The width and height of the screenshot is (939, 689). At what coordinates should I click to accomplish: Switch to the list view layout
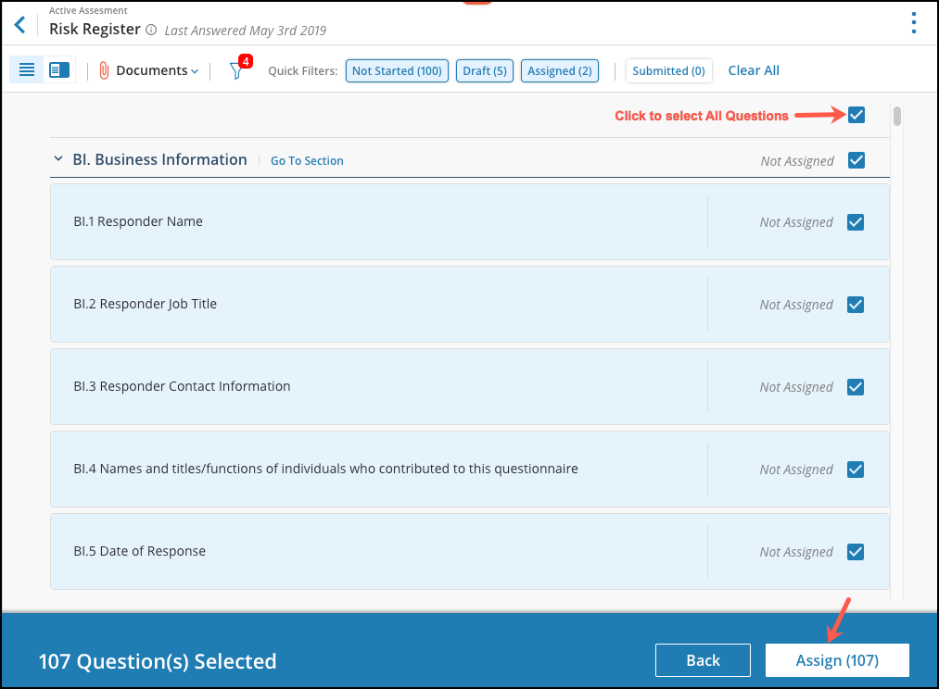coord(26,69)
